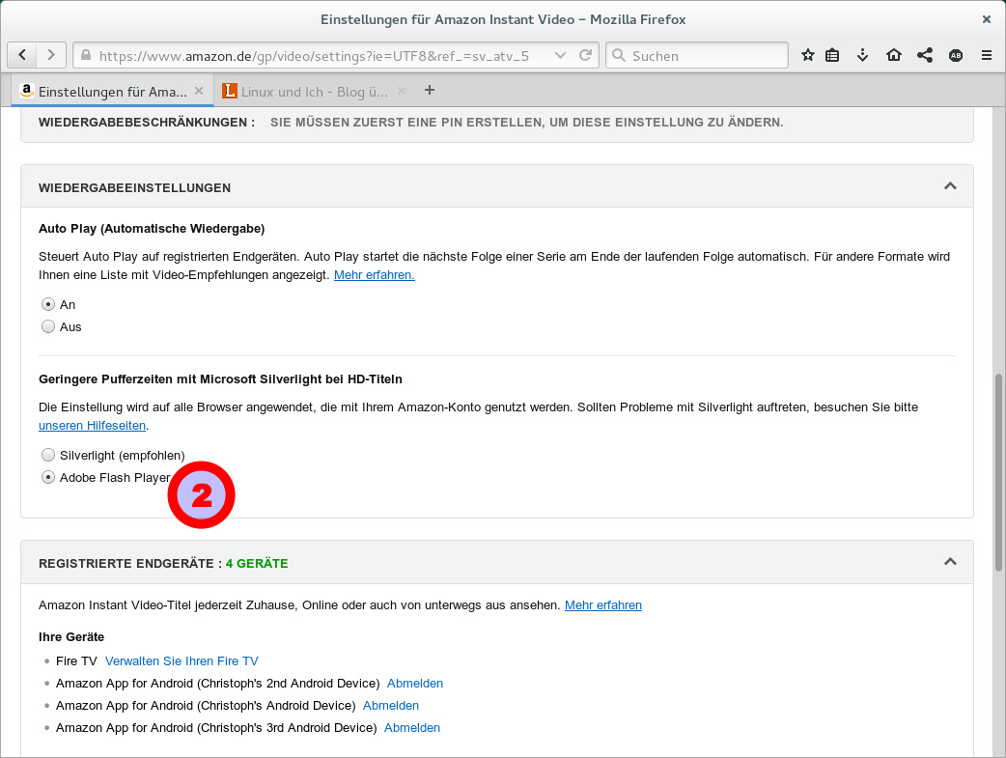Open the downloads arrow icon
1006x758 pixels.
coord(863,55)
